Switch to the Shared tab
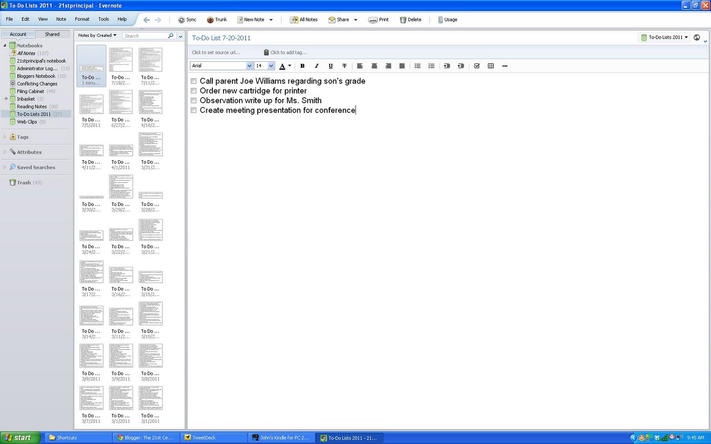This screenshot has width=711, height=444. [x=52, y=34]
